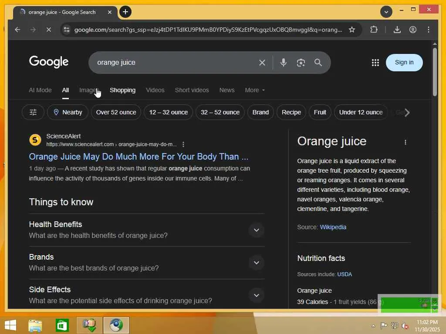The height and width of the screenshot is (334, 446).
Task: Expand the Health Benefits question
Action: [x=146, y=230]
